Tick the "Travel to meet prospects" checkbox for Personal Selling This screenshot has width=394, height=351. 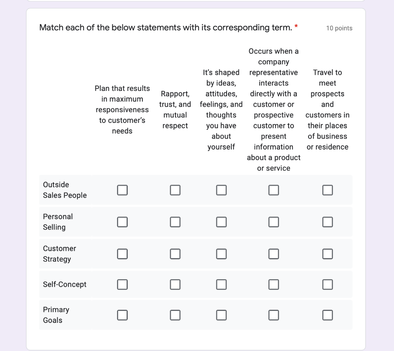pyautogui.click(x=327, y=222)
